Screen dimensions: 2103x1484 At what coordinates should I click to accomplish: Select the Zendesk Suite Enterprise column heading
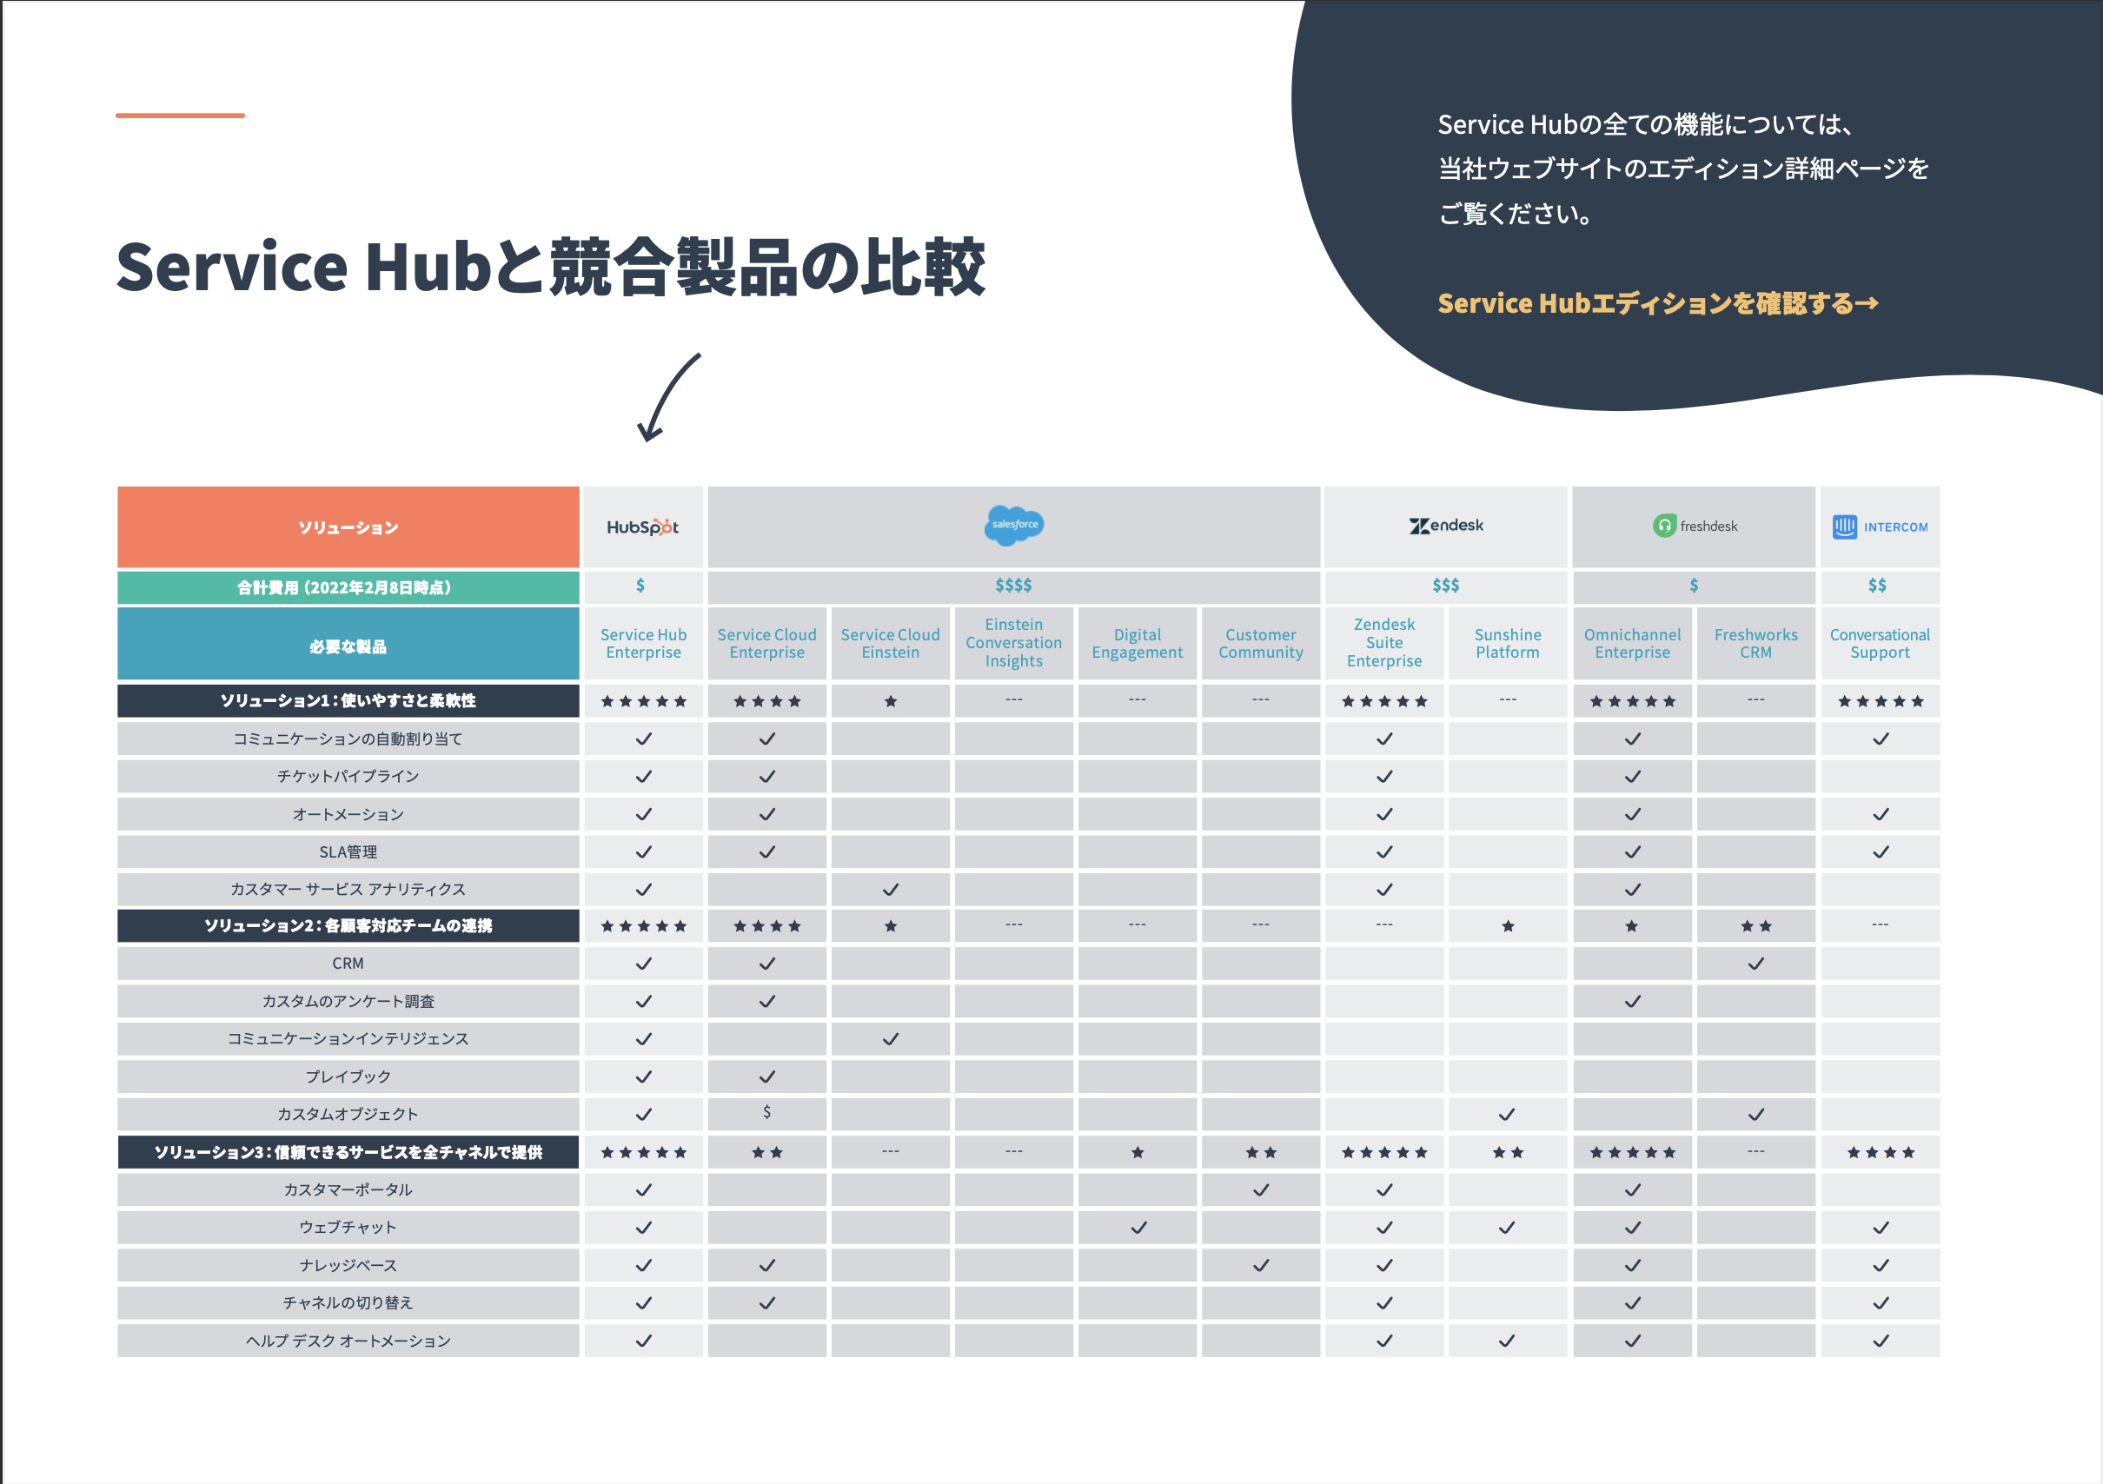coord(1384,642)
